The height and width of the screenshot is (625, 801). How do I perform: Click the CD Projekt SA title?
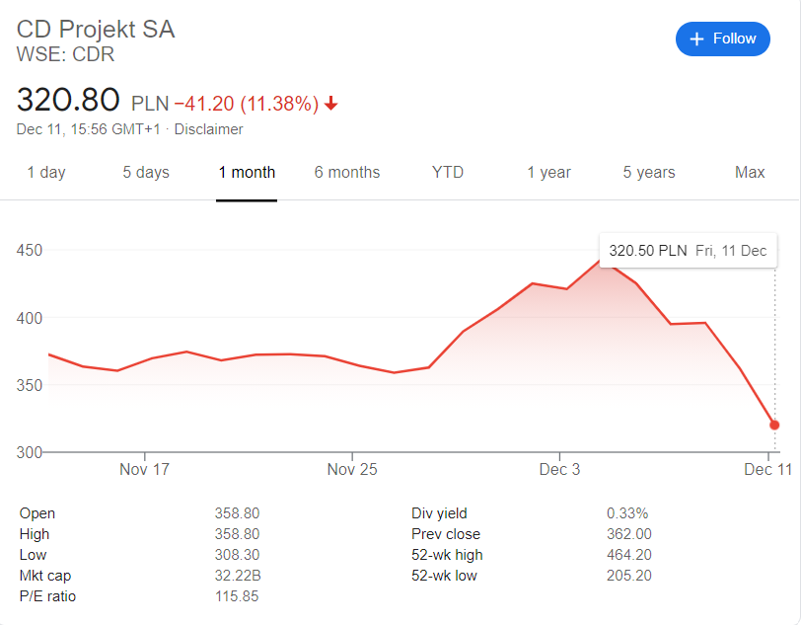[x=96, y=29]
